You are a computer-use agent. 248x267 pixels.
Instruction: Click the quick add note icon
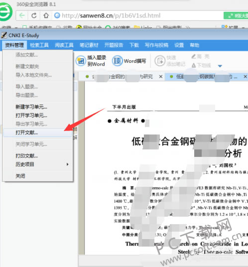(160, 61)
